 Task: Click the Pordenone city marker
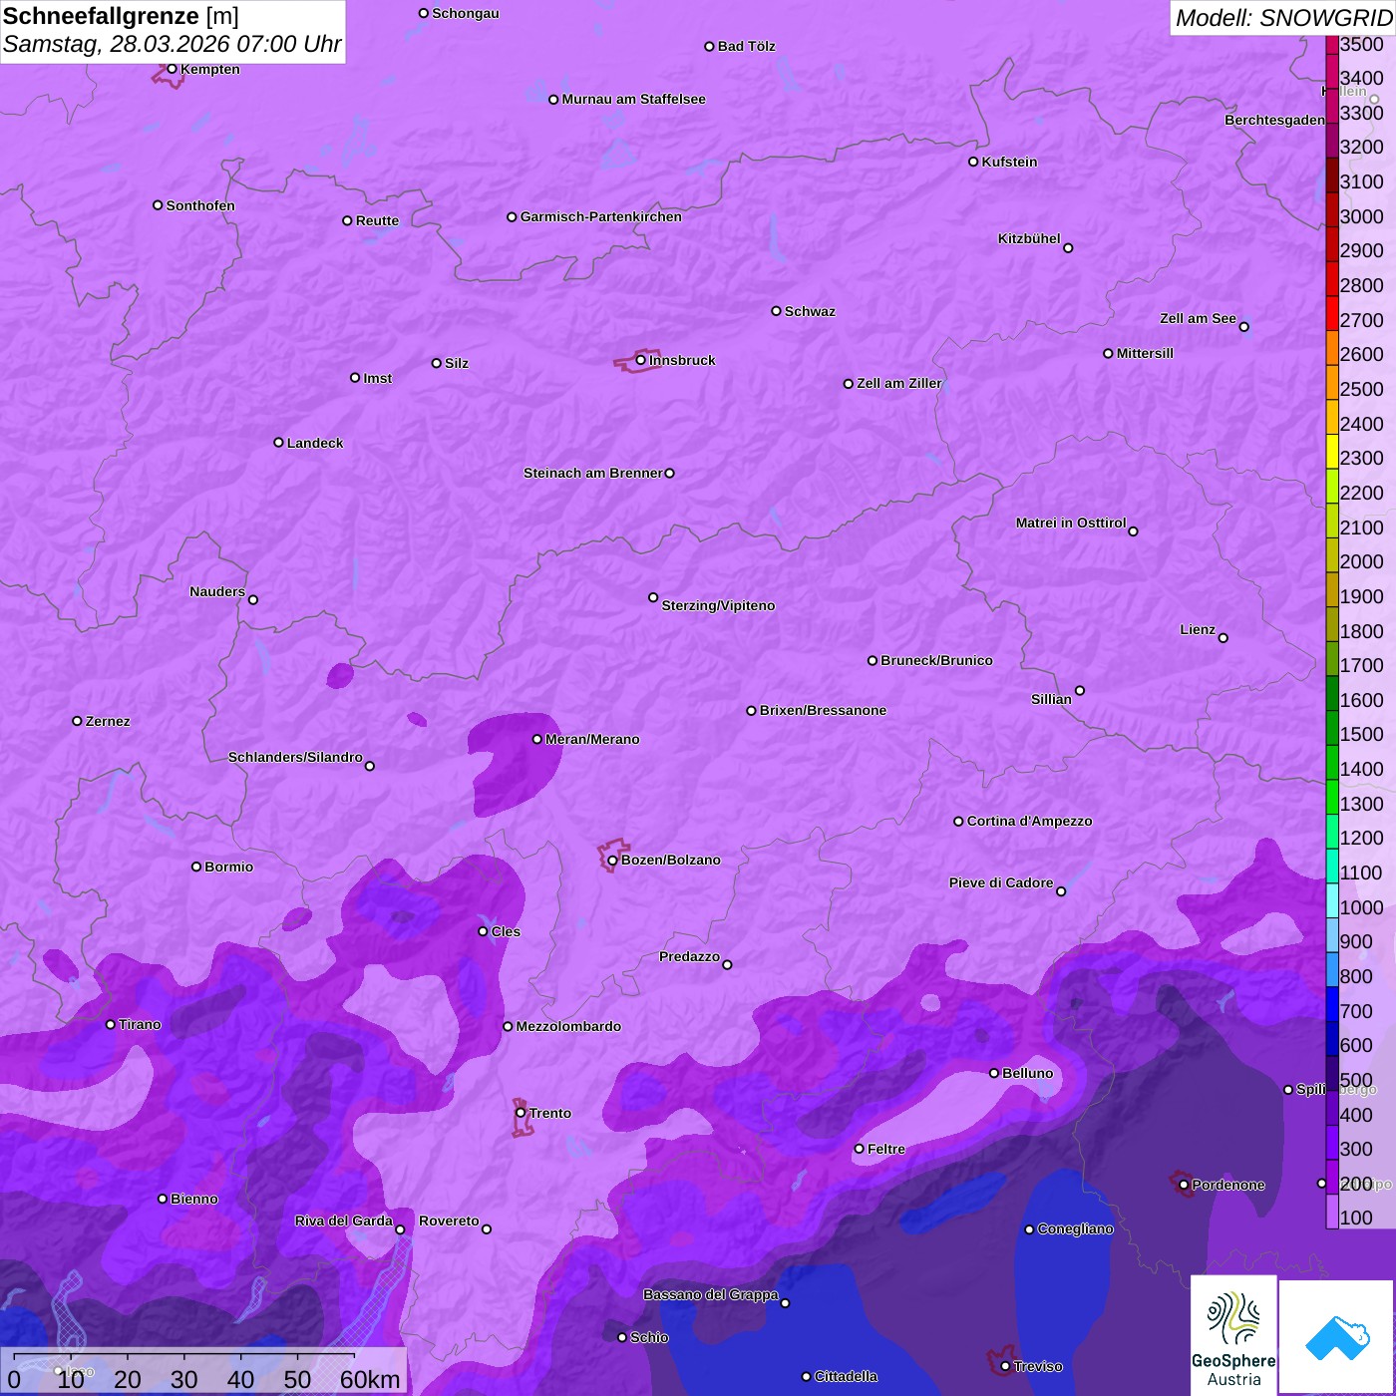1184,1185
